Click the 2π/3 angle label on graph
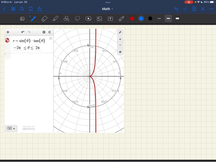216x162 pixels. pos(75,51)
